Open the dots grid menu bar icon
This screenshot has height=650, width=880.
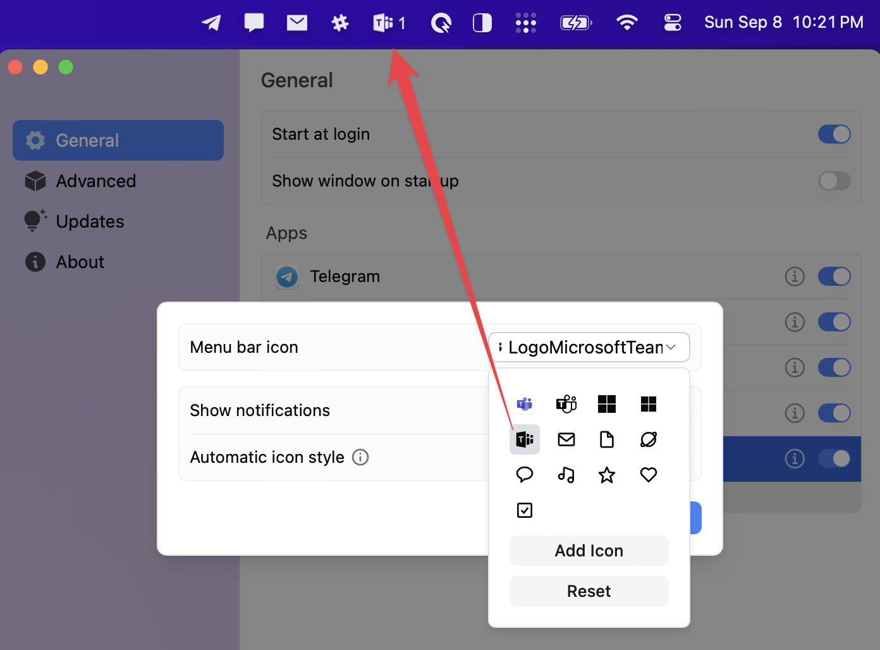point(525,23)
